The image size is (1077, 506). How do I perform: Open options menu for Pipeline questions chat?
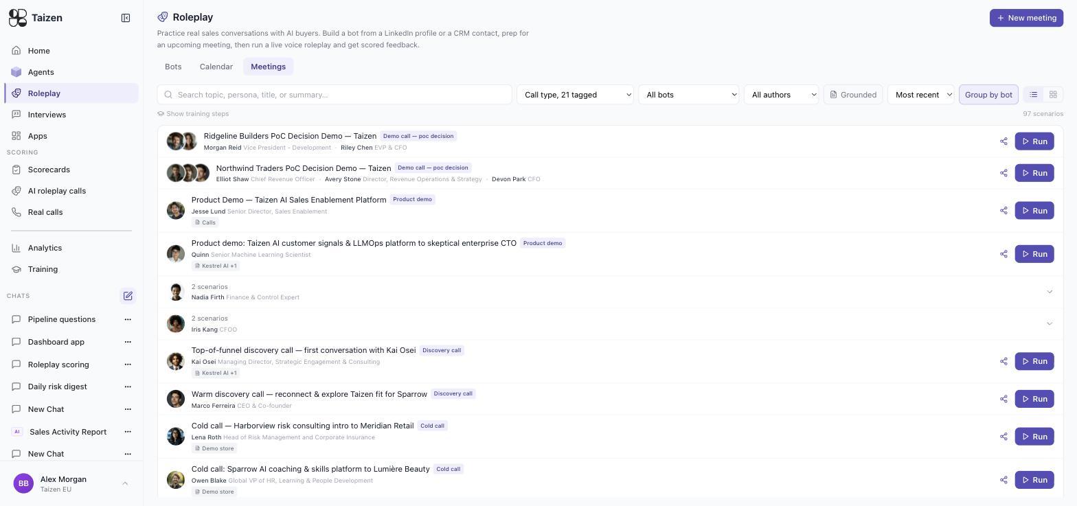tap(128, 319)
